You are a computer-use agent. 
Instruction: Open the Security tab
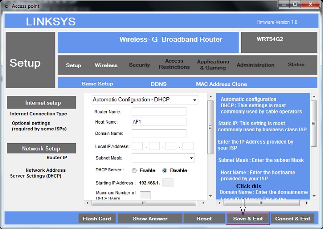(x=139, y=65)
